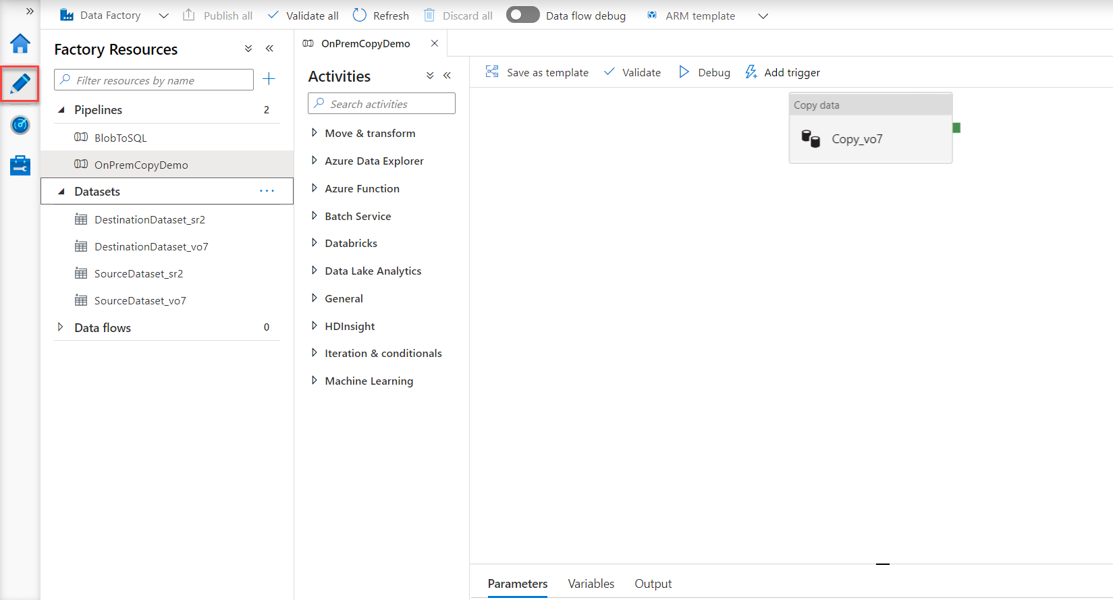Expand the left navigation rail
The width and height of the screenshot is (1113, 600).
(x=30, y=11)
